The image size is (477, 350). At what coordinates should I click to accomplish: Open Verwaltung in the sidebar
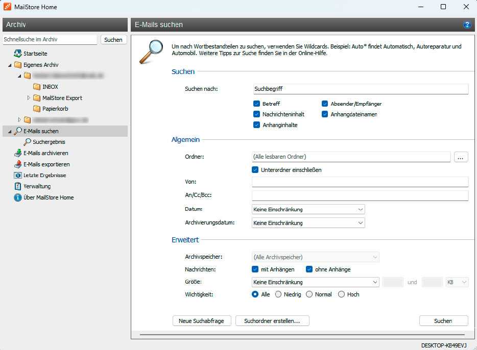[37, 186]
